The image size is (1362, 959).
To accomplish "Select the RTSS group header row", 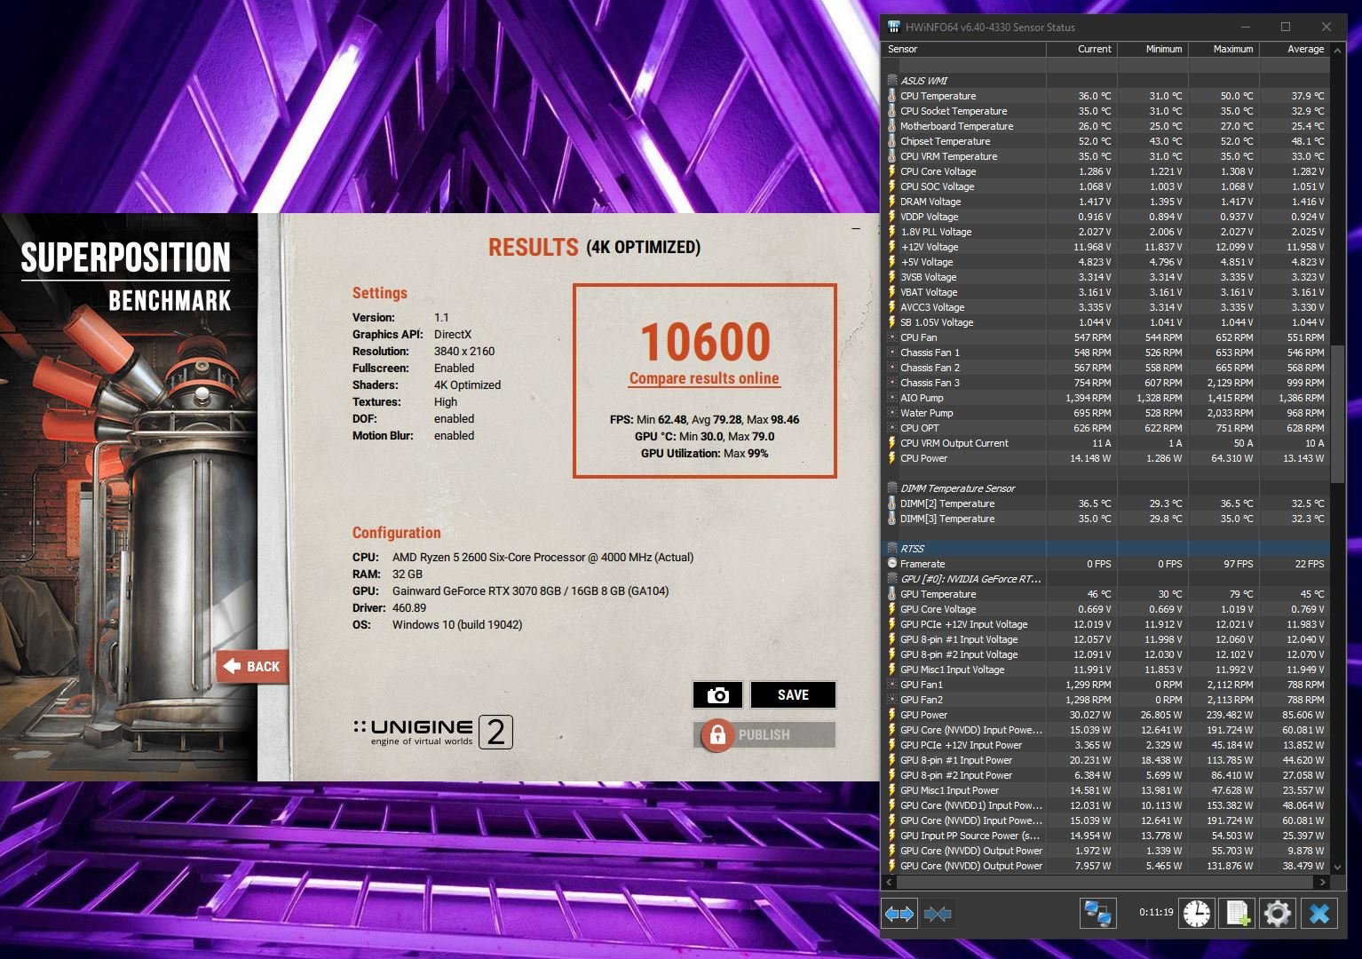I will [1106, 549].
